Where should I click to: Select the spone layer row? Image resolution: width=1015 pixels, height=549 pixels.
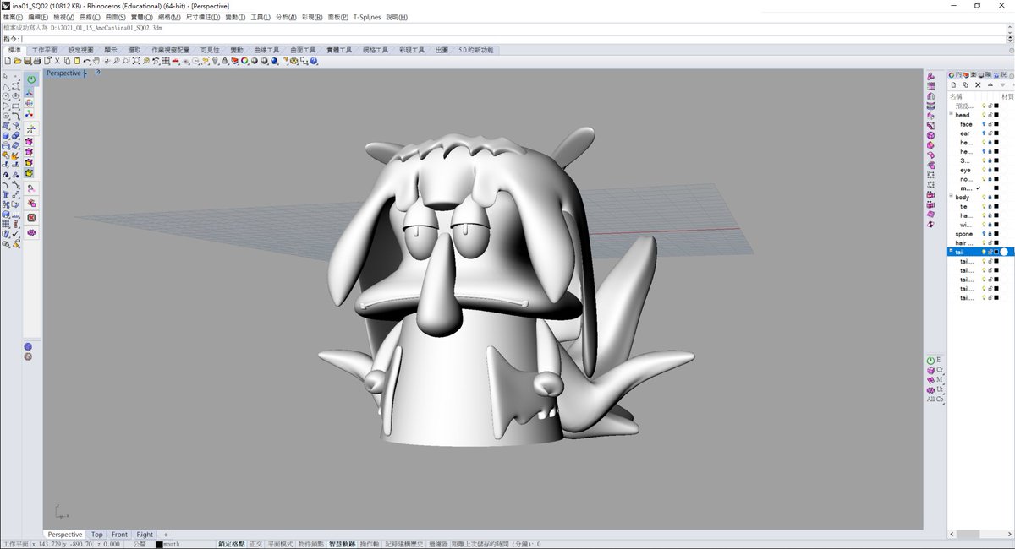point(979,234)
